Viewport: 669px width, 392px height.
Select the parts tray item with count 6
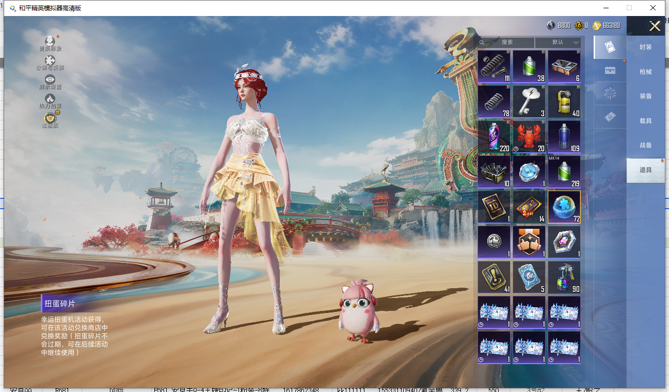point(564,67)
